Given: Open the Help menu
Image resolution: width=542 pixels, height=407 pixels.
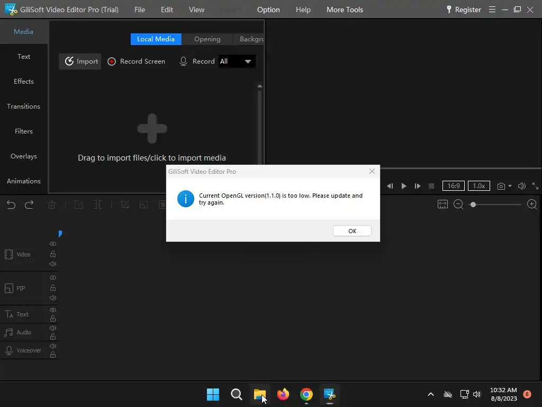Looking at the screenshot, I should (303, 10).
